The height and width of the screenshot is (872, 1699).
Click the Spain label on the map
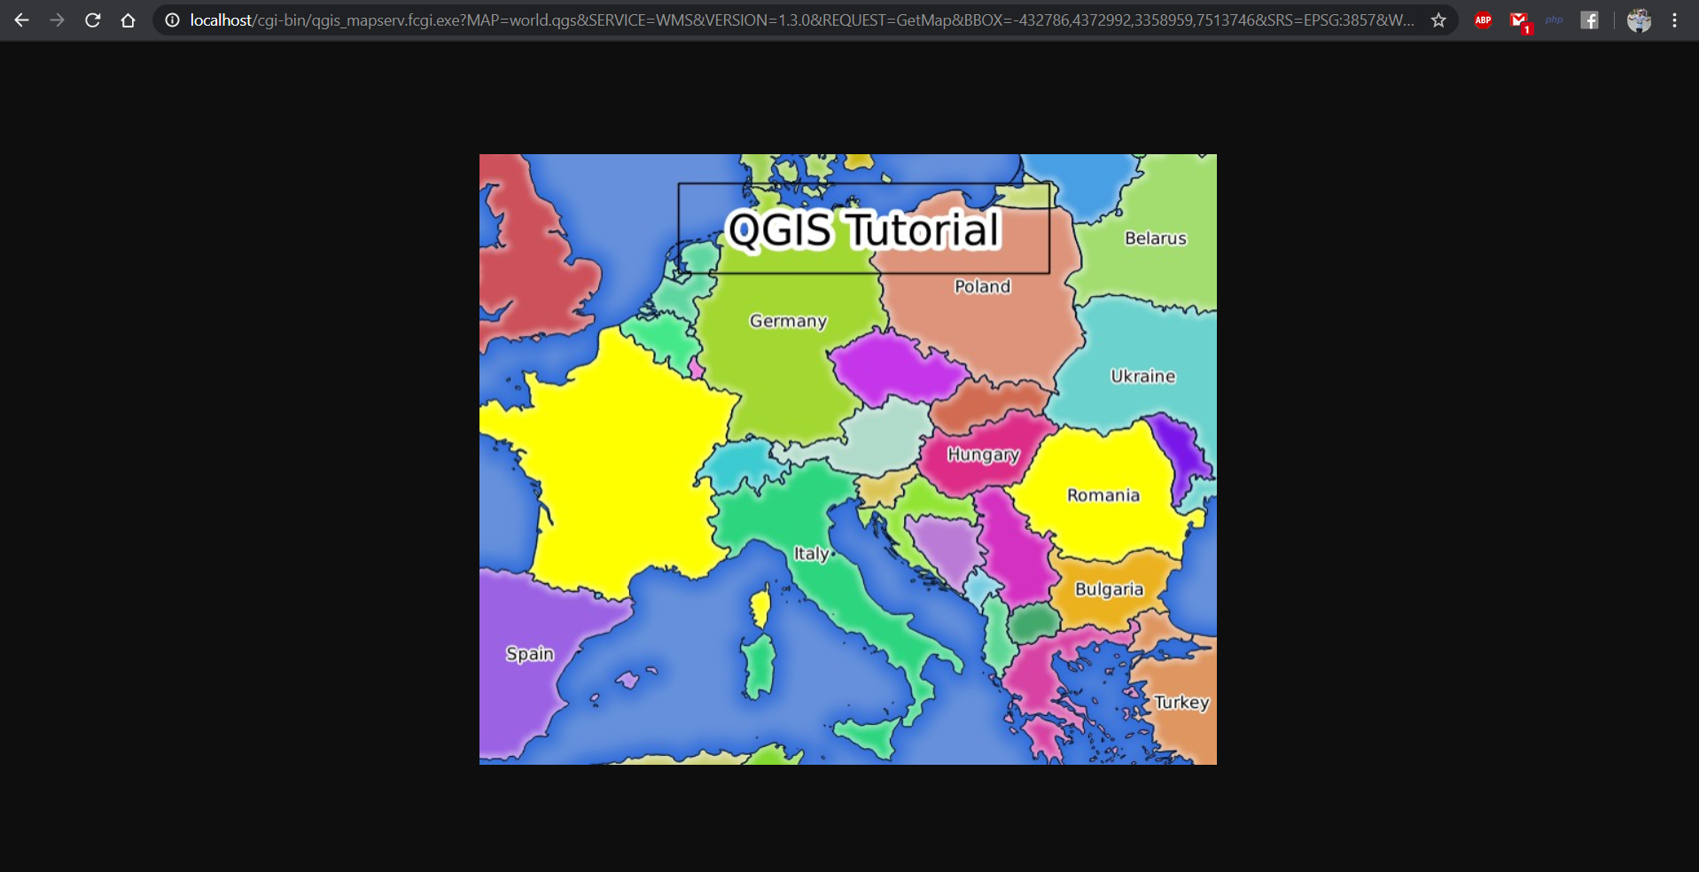click(x=530, y=654)
